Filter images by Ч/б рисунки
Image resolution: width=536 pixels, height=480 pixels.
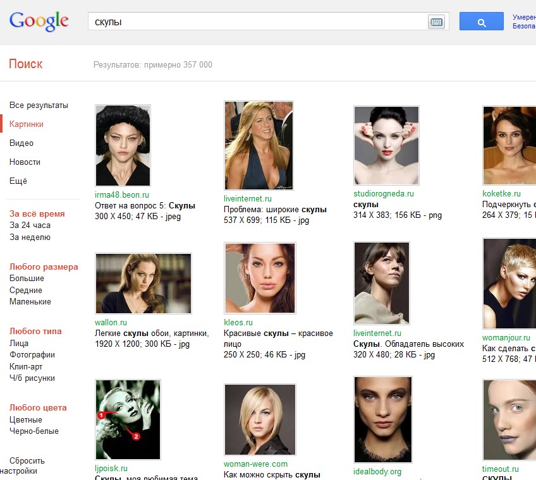pos(32,378)
